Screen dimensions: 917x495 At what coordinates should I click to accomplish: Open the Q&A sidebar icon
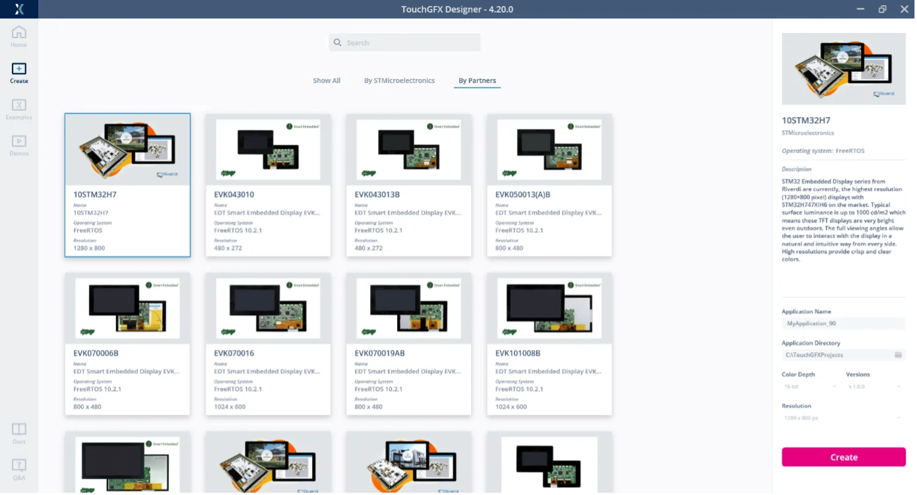(x=19, y=465)
